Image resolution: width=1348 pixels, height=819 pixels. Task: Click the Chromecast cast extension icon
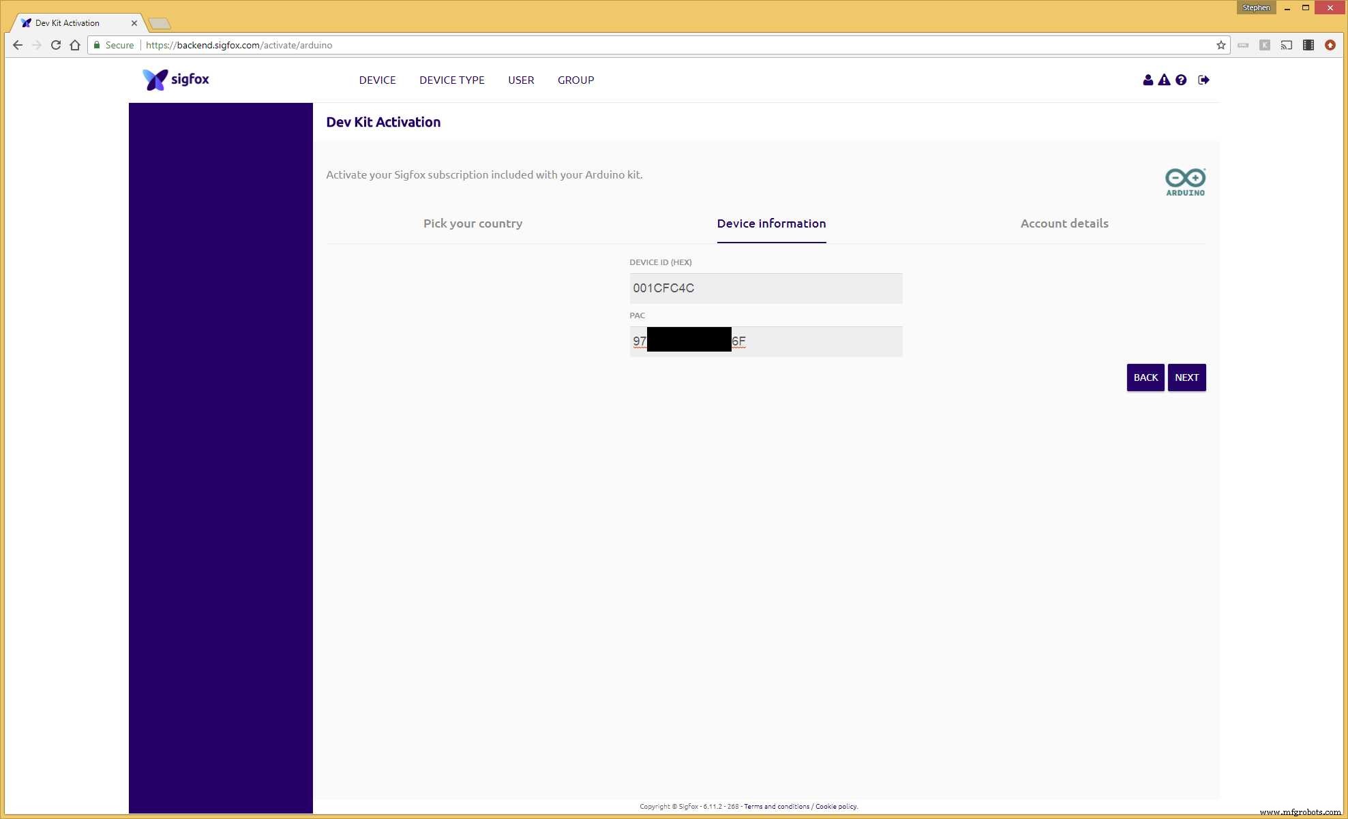click(1286, 45)
